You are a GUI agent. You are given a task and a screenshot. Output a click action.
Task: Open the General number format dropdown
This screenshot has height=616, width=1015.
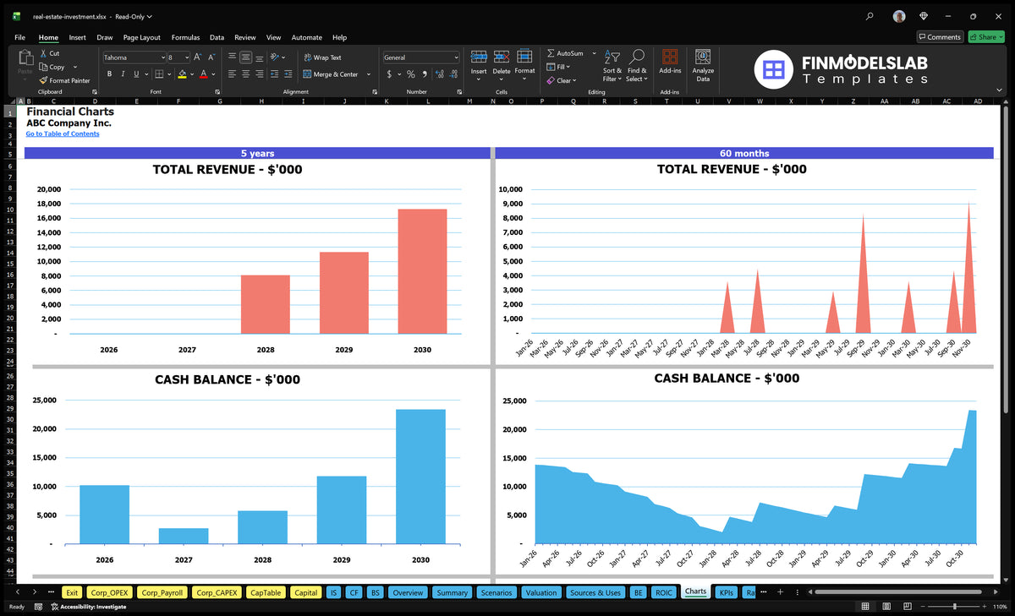click(x=456, y=57)
